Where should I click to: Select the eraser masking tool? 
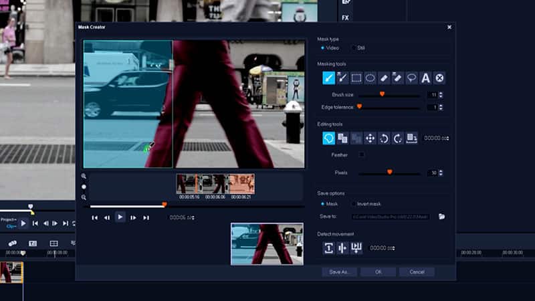[384, 78]
